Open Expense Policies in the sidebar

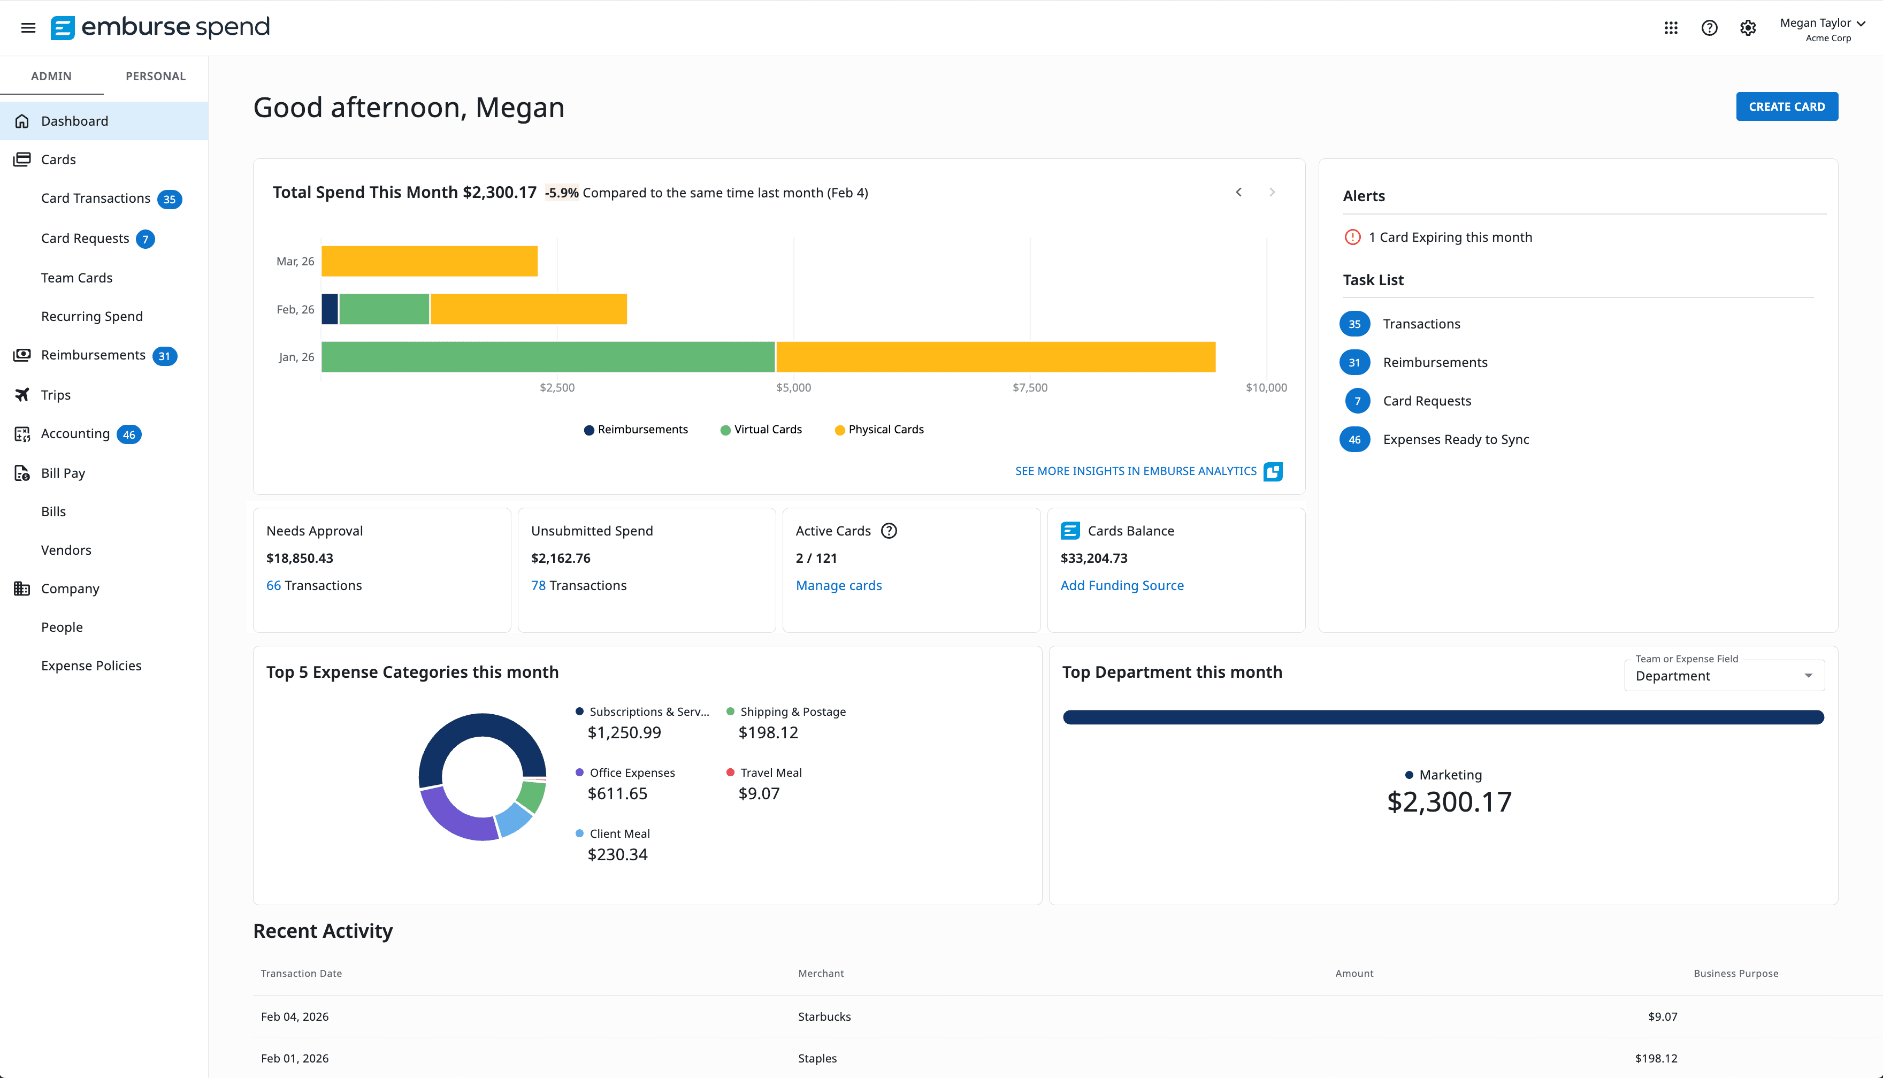point(91,665)
